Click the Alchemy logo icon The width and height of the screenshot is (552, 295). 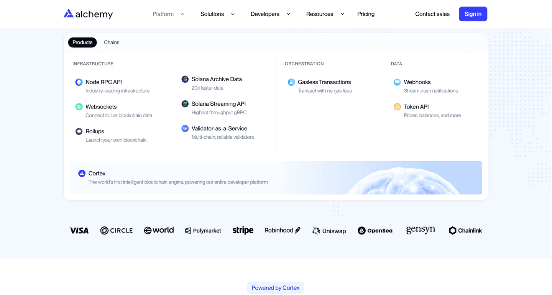click(x=68, y=14)
